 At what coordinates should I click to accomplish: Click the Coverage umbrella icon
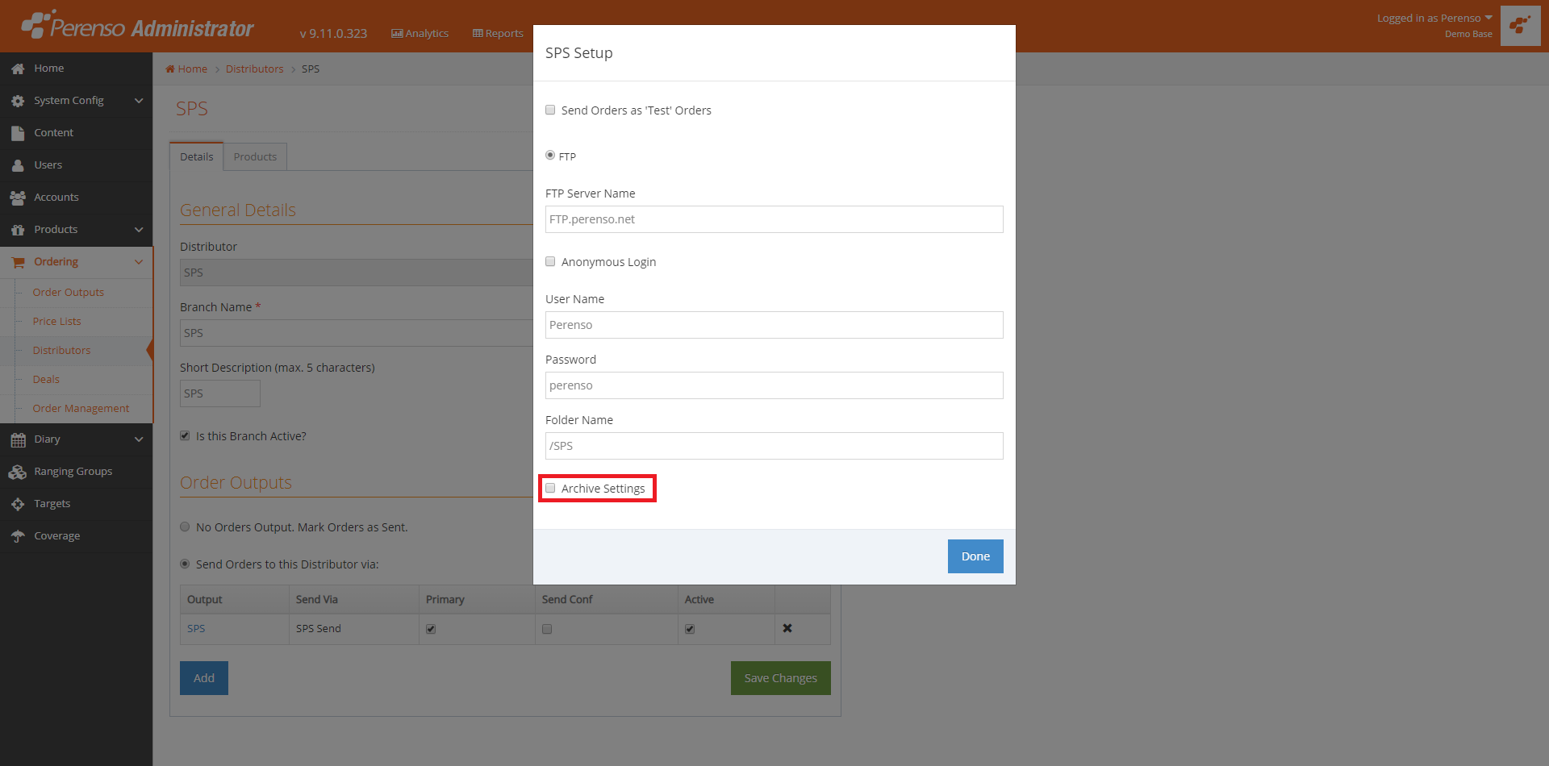pos(18,536)
